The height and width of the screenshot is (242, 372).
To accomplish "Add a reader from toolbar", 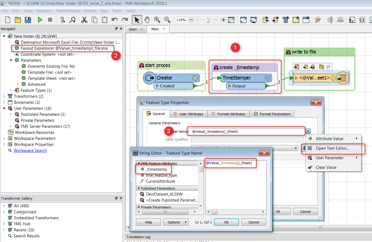I will (266, 20).
